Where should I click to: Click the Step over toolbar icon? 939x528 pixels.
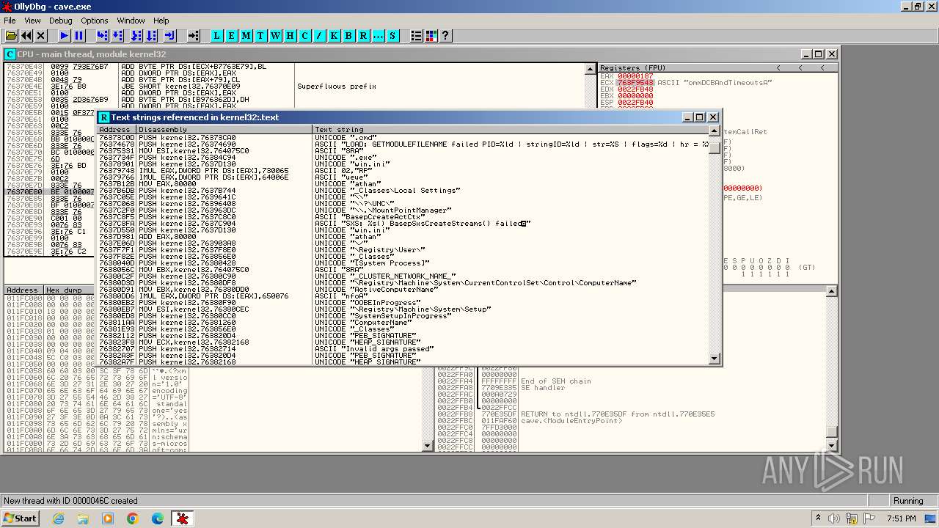pyautogui.click(x=117, y=35)
